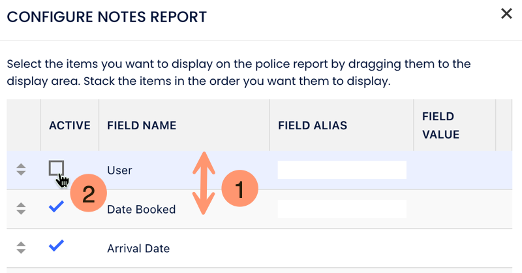The width and height of the screenshot is (522, 273).
Task: Click the Arrival Date field name
Action: (x=138, y=249)
